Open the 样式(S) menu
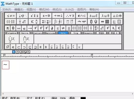The height and width of the screenshot is (99, 134). (57, 9)
